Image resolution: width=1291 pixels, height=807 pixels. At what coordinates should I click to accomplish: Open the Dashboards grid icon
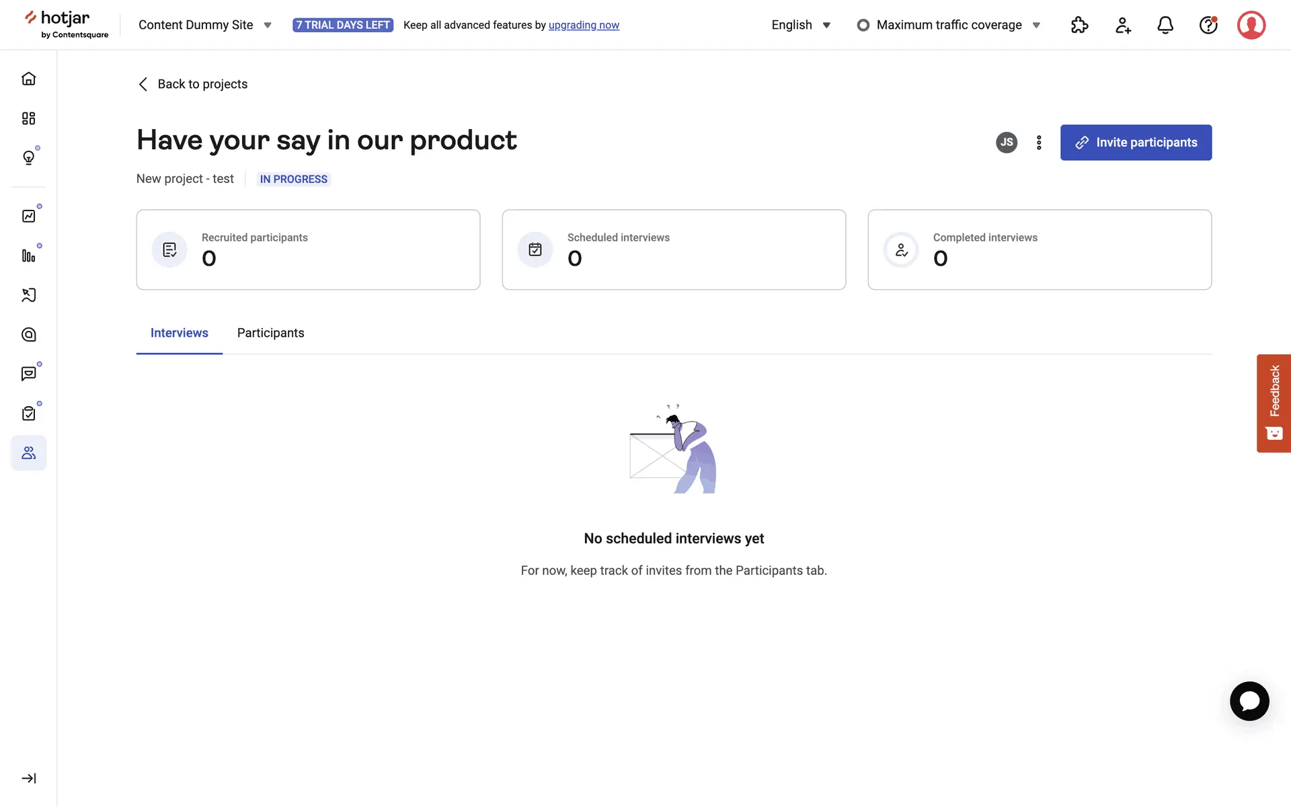(28, 118)
